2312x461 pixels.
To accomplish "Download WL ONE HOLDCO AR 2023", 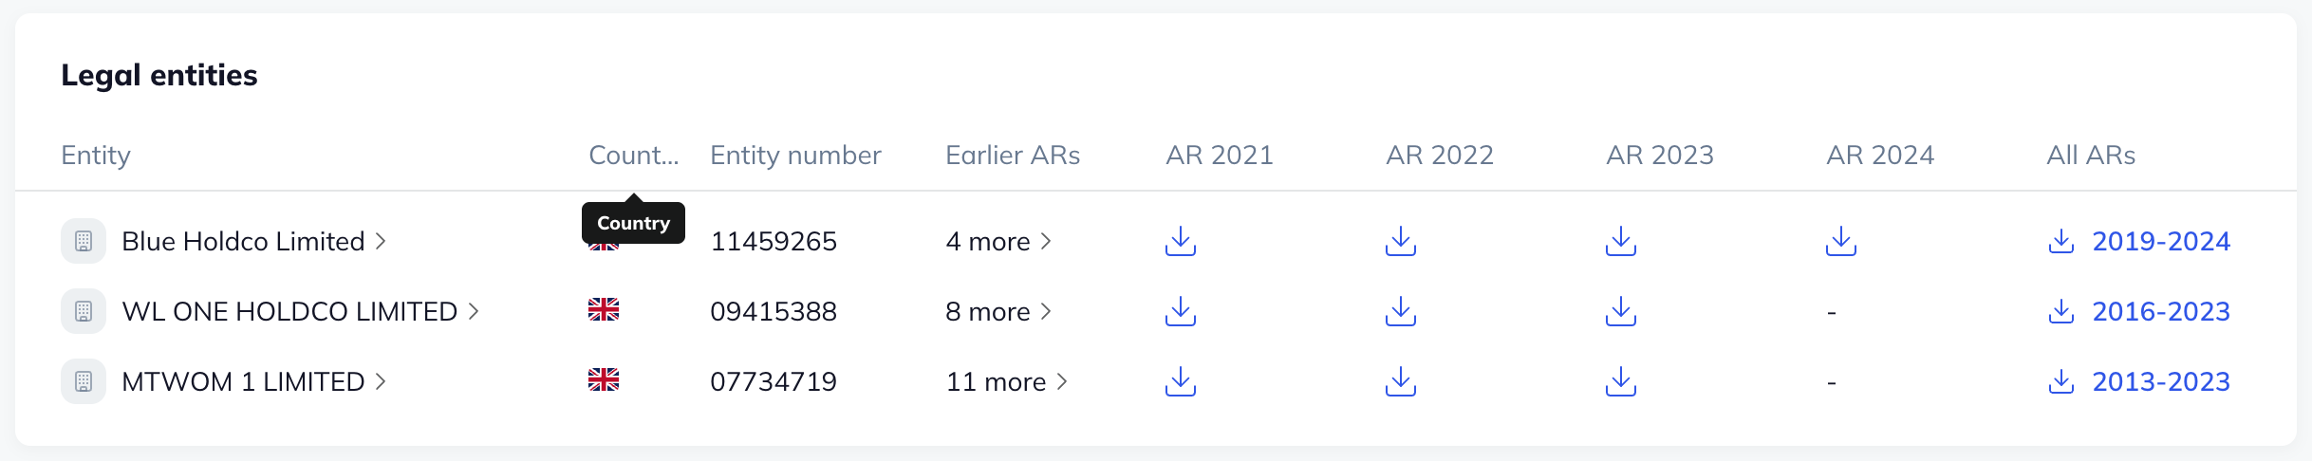I will tap(1620, 311).
